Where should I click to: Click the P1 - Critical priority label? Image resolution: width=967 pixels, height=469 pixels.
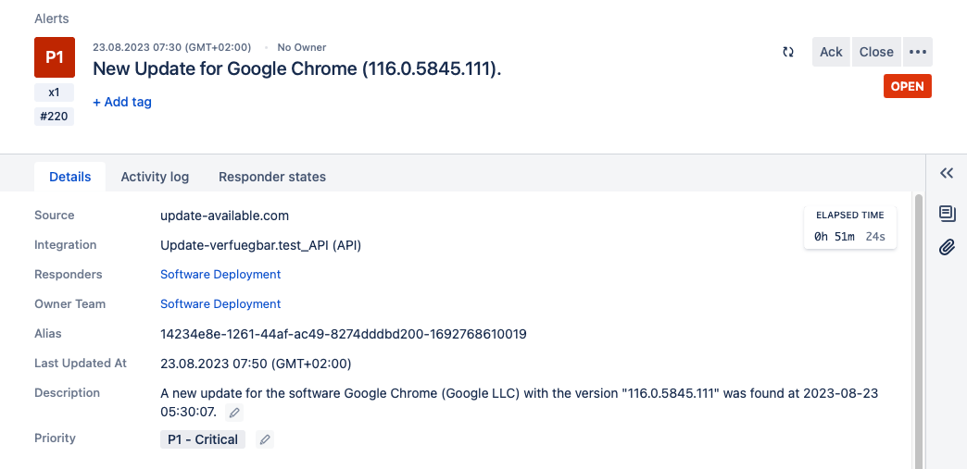[203, 439]
